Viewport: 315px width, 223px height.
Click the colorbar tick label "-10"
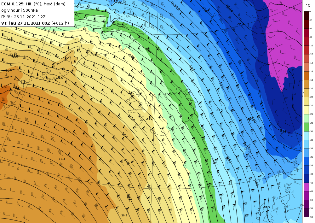coord(312,46)
